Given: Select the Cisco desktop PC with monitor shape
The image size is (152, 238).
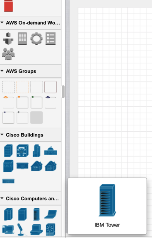Looking at the screenshot, I should coord(8,229).
